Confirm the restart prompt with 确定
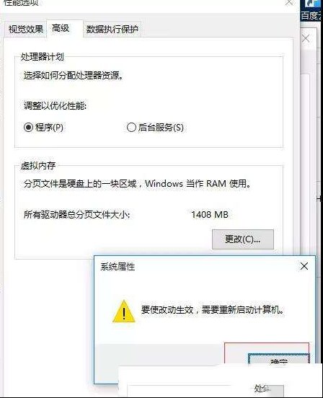 pyautogui.click(x=278, y=359)
